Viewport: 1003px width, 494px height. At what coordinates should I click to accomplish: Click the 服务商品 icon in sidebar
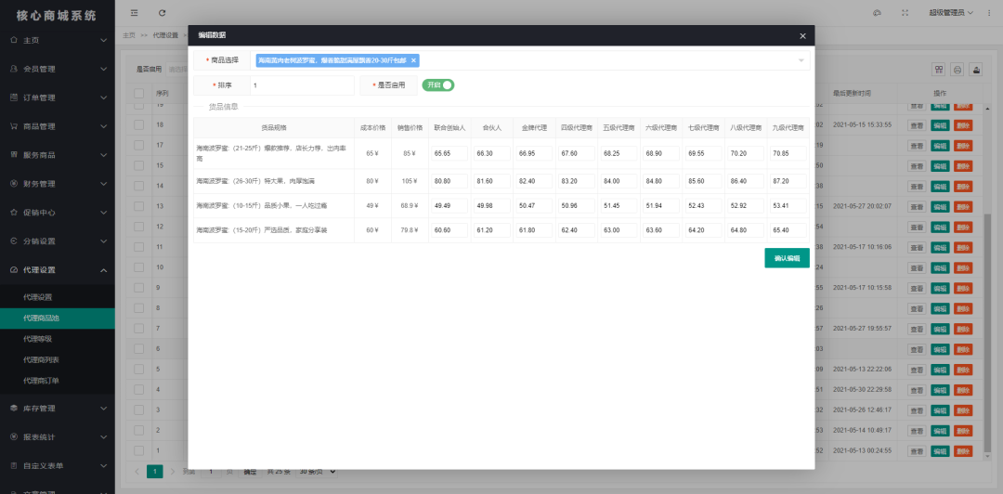[x=14, y=155]
